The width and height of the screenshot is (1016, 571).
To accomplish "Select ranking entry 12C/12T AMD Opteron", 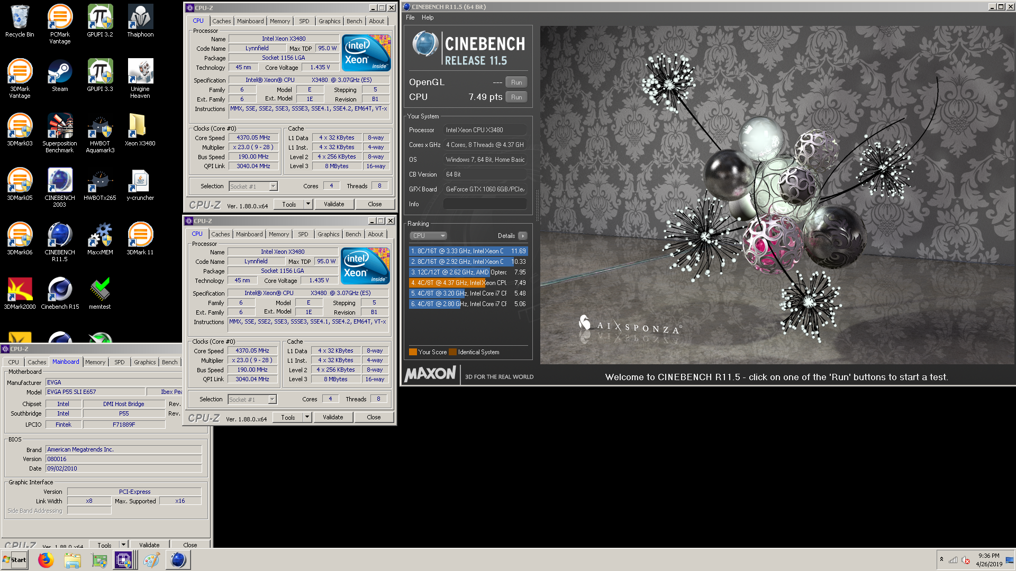I will pos(468,272).
